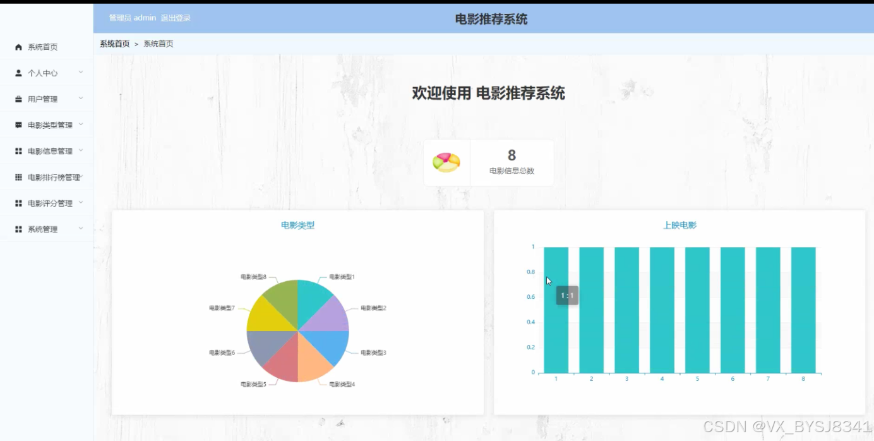Click the 电影类型5 pie label
Screen dimensions: 874x441
click(x=253, y=384)
